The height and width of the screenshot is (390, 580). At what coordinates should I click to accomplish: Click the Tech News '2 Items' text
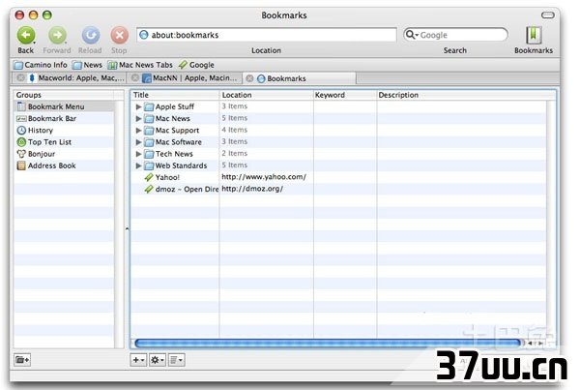pos(235,153)
